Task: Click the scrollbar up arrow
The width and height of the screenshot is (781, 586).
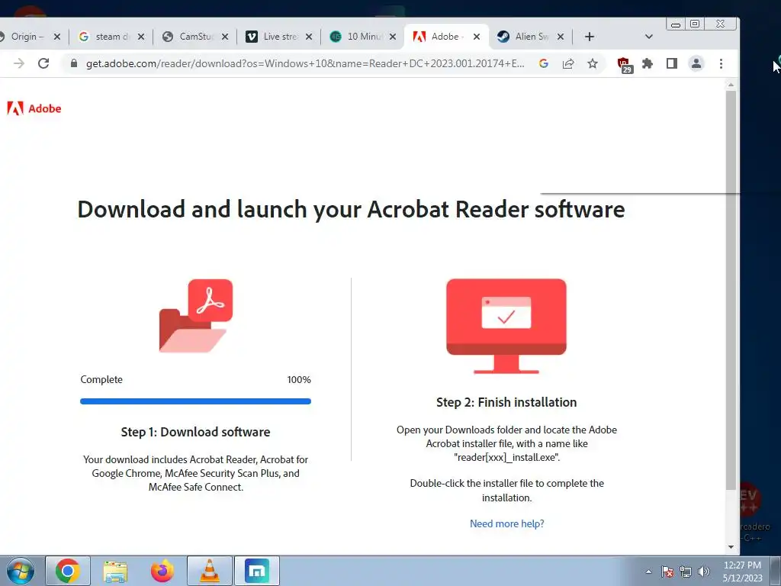Action: pyautogui.click(x=731, y=85)
